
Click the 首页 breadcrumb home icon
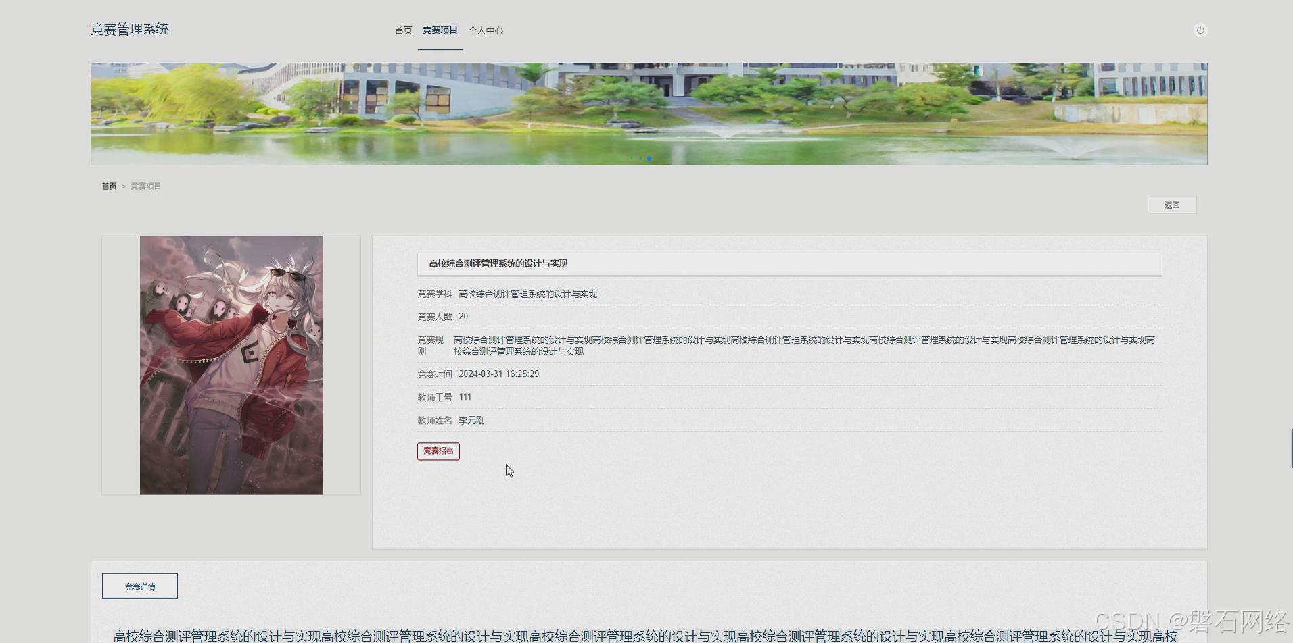tap(108, 186)
